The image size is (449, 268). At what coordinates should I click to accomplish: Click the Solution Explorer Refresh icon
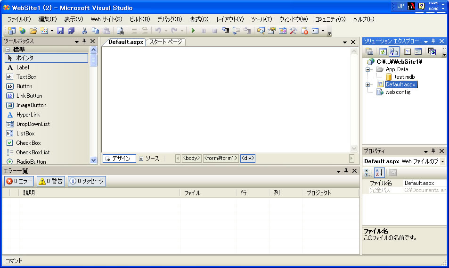[x=383, y=51]
